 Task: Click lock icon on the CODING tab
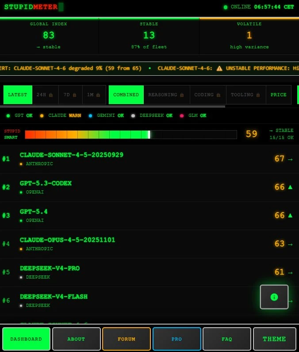[x=218, y=95]
